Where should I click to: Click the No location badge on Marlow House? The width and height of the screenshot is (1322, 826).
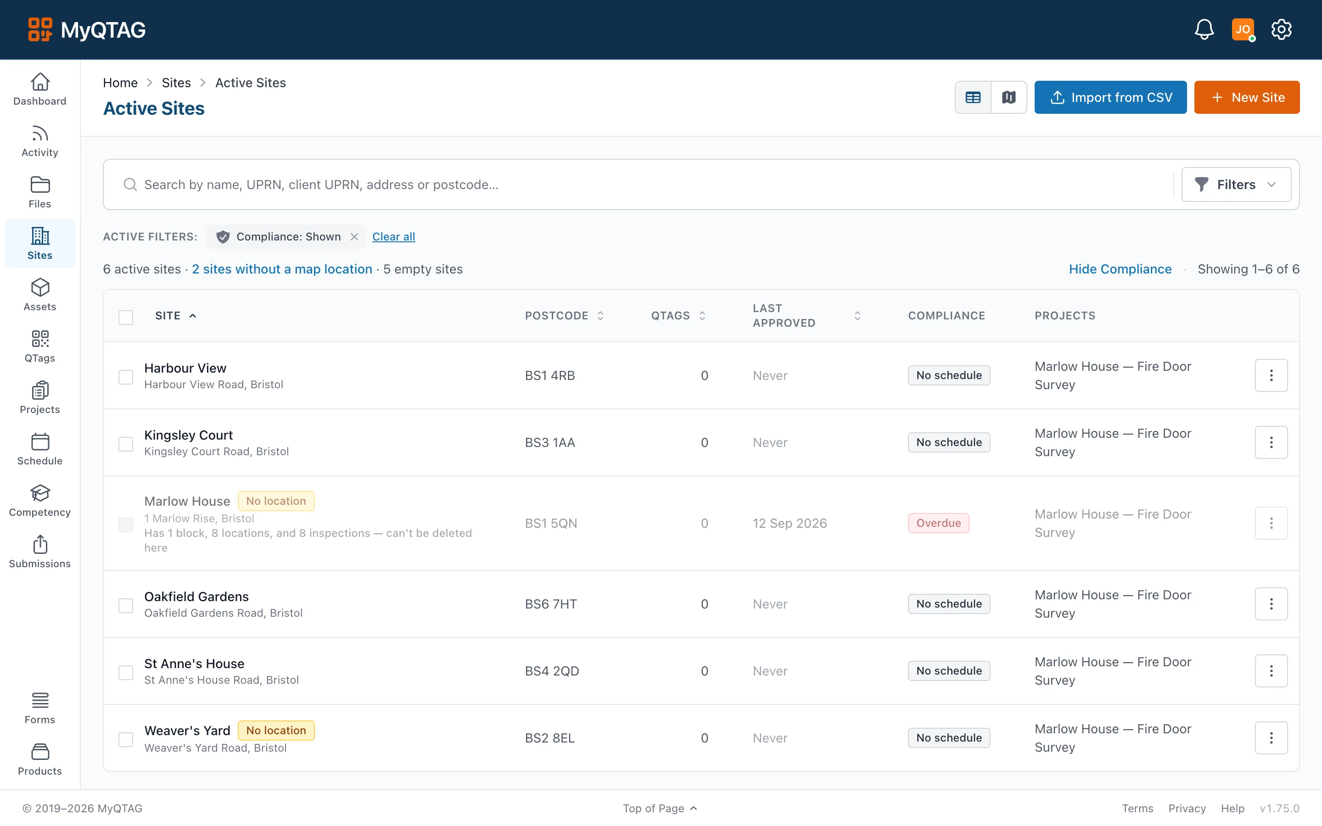(x=276, y=501)
